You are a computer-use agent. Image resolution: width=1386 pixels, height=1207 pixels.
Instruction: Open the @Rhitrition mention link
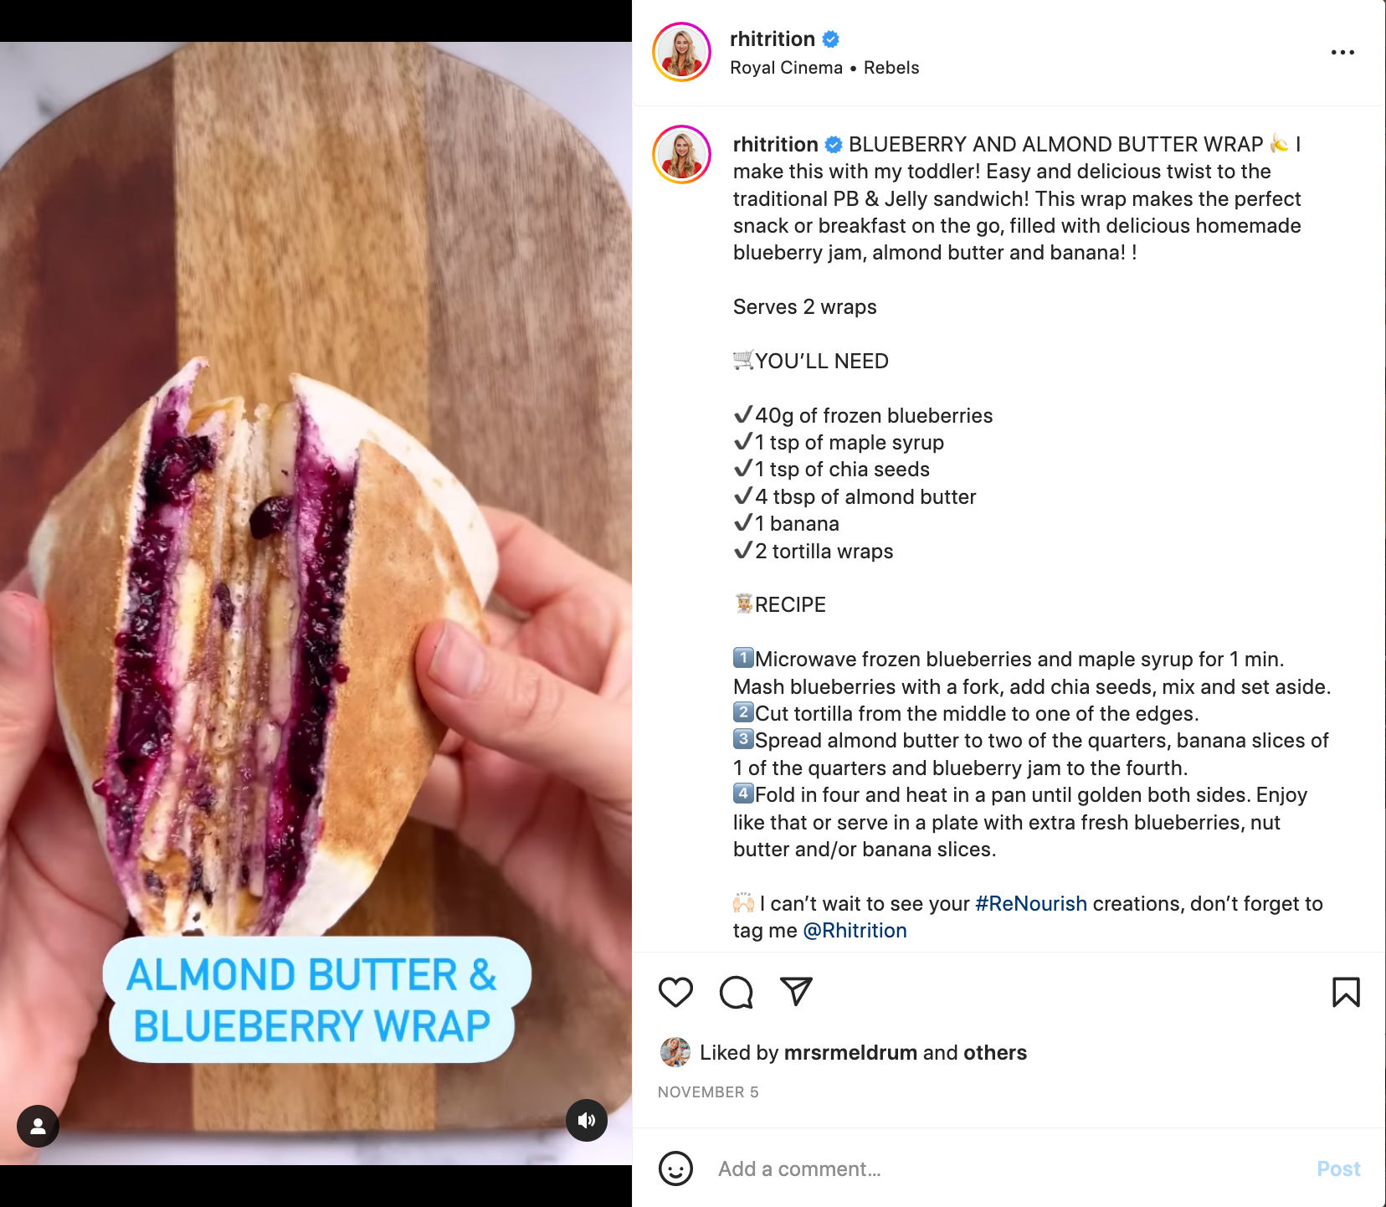[x=855, y=931]
